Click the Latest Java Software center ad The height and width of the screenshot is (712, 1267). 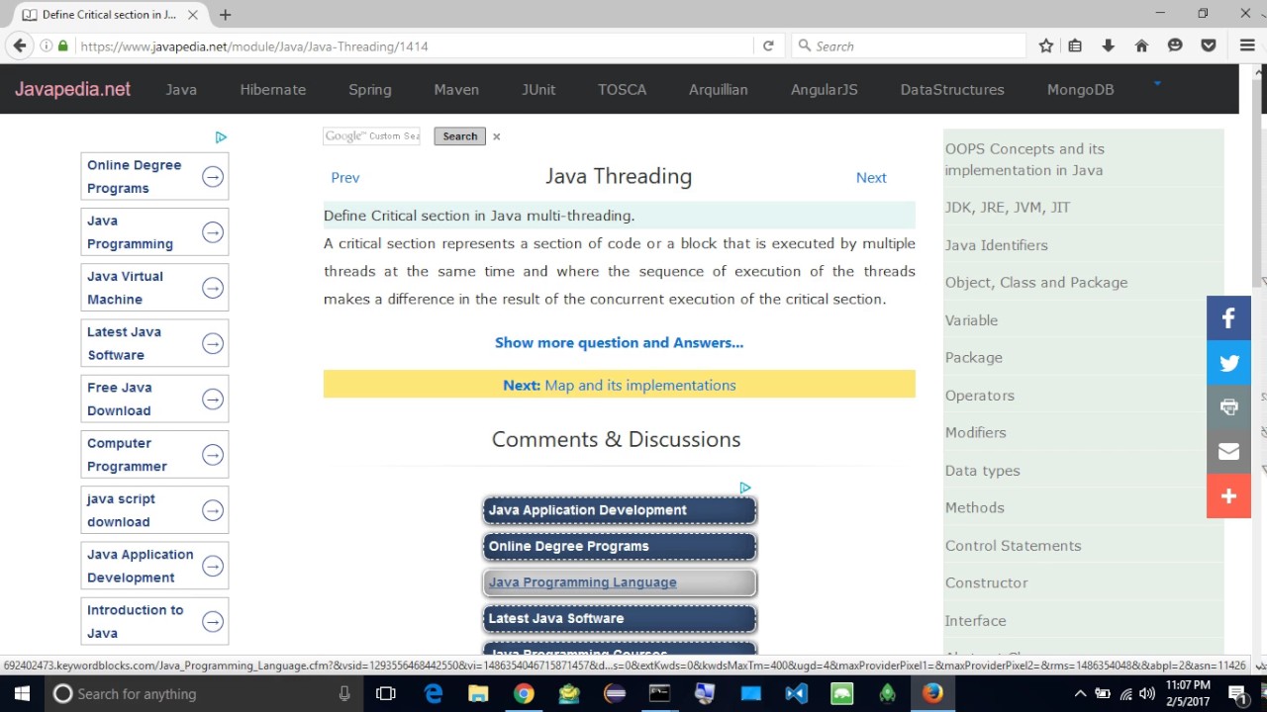620,618
